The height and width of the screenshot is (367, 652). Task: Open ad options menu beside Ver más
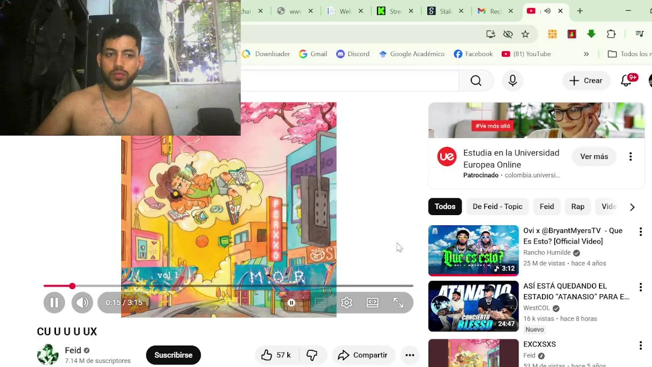(x=631, y=156)
